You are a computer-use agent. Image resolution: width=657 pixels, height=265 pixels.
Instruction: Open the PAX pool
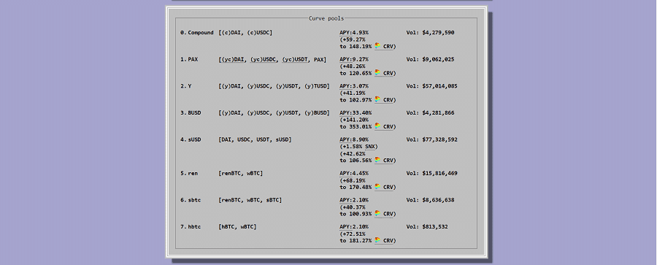[193, 60]
